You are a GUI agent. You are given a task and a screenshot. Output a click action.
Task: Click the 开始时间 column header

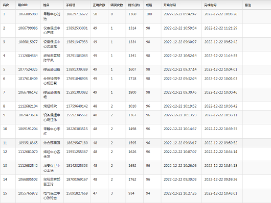[x=170, y=5]
